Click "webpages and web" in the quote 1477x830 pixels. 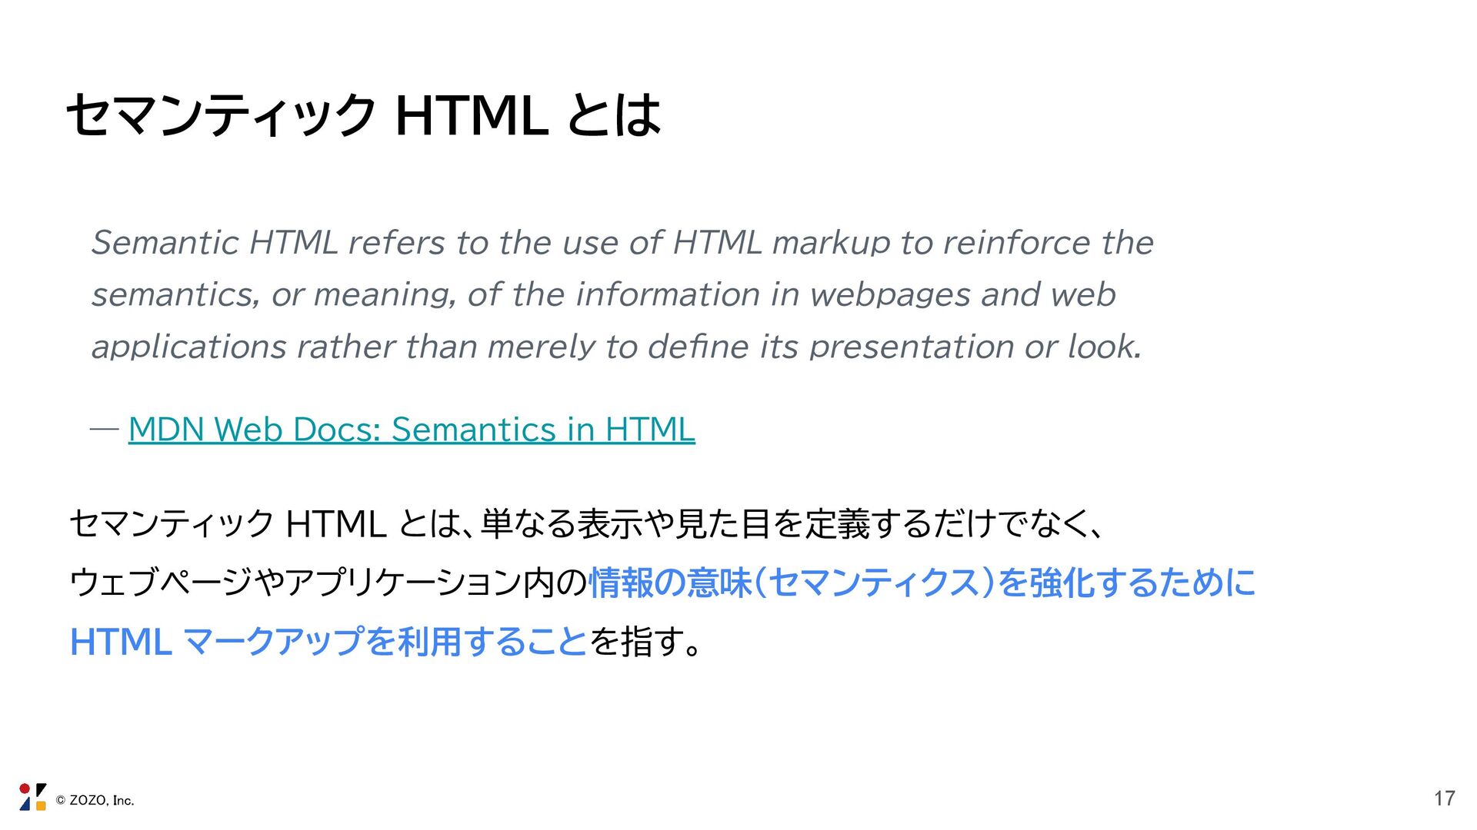click(962, 294)
